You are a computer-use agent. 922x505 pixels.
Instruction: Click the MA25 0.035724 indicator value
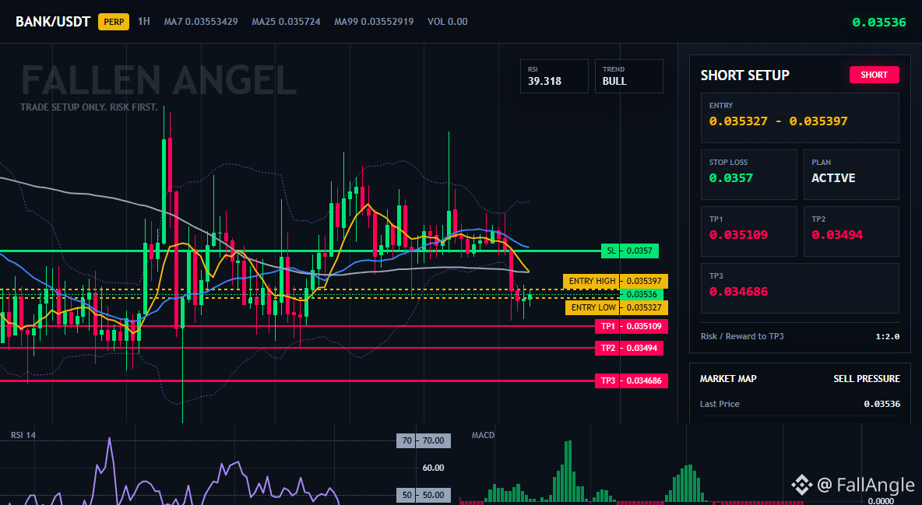(x=287, y=22)
